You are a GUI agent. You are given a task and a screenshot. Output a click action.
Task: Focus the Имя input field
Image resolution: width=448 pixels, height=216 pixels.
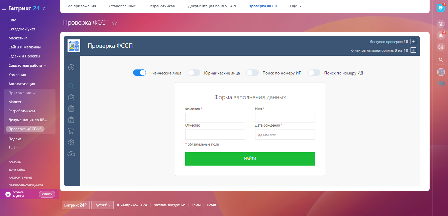pyautogui.click(x=285, y=118)
